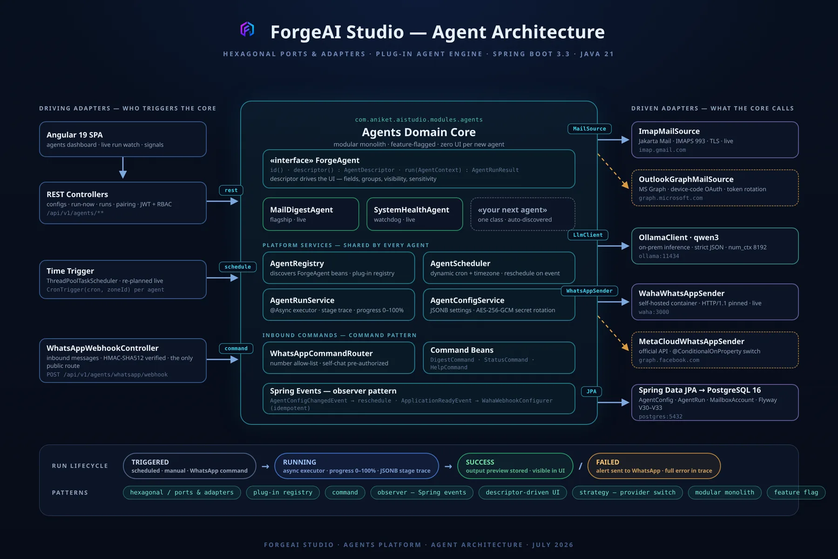Click the FAILED lifecycle pill
The height and width of the screenshot is (559, 838).
point(654,466)
